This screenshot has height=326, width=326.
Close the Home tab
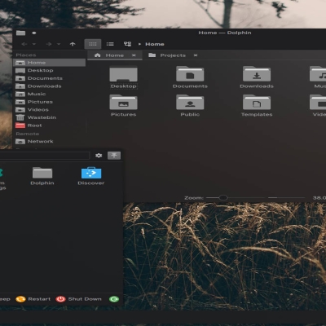click(x=134, y=55)
